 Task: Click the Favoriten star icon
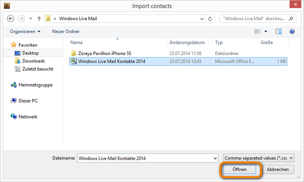[x=14, y=45]
